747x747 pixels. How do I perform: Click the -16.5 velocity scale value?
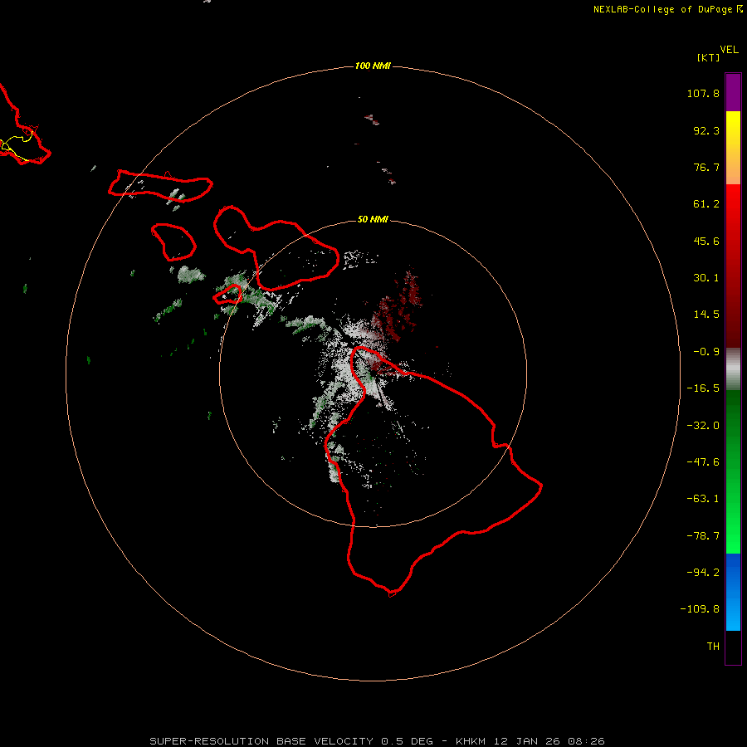pyautogui.click(x=703, y=388)
